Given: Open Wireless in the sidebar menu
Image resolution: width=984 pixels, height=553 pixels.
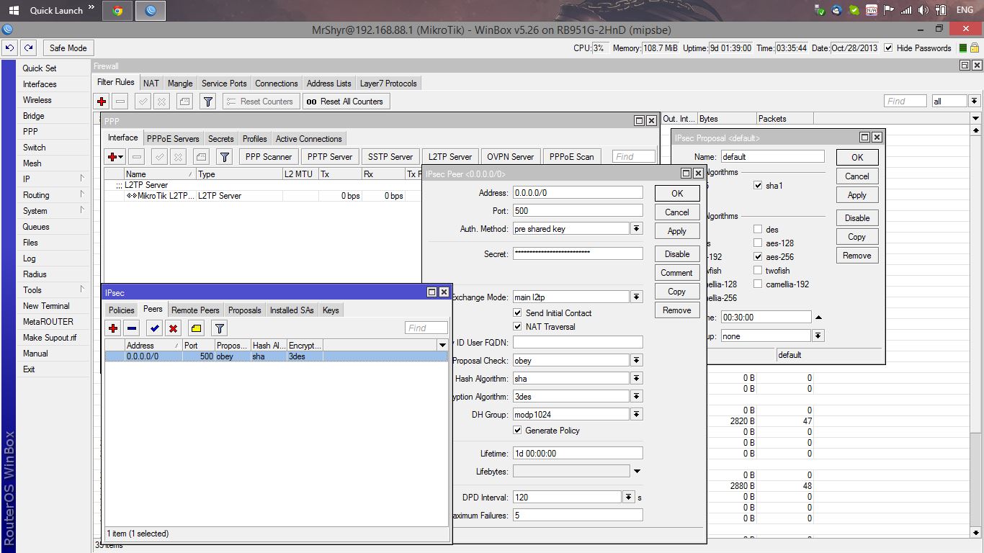Looking at the screenshot, I should (x=37, y=100).
